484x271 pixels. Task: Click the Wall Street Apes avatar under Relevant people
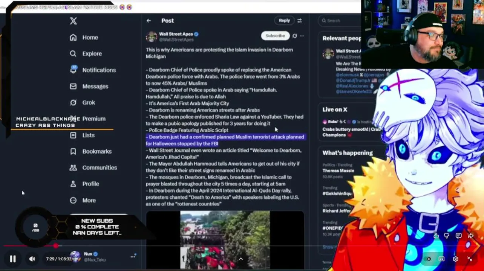(328, 54)
